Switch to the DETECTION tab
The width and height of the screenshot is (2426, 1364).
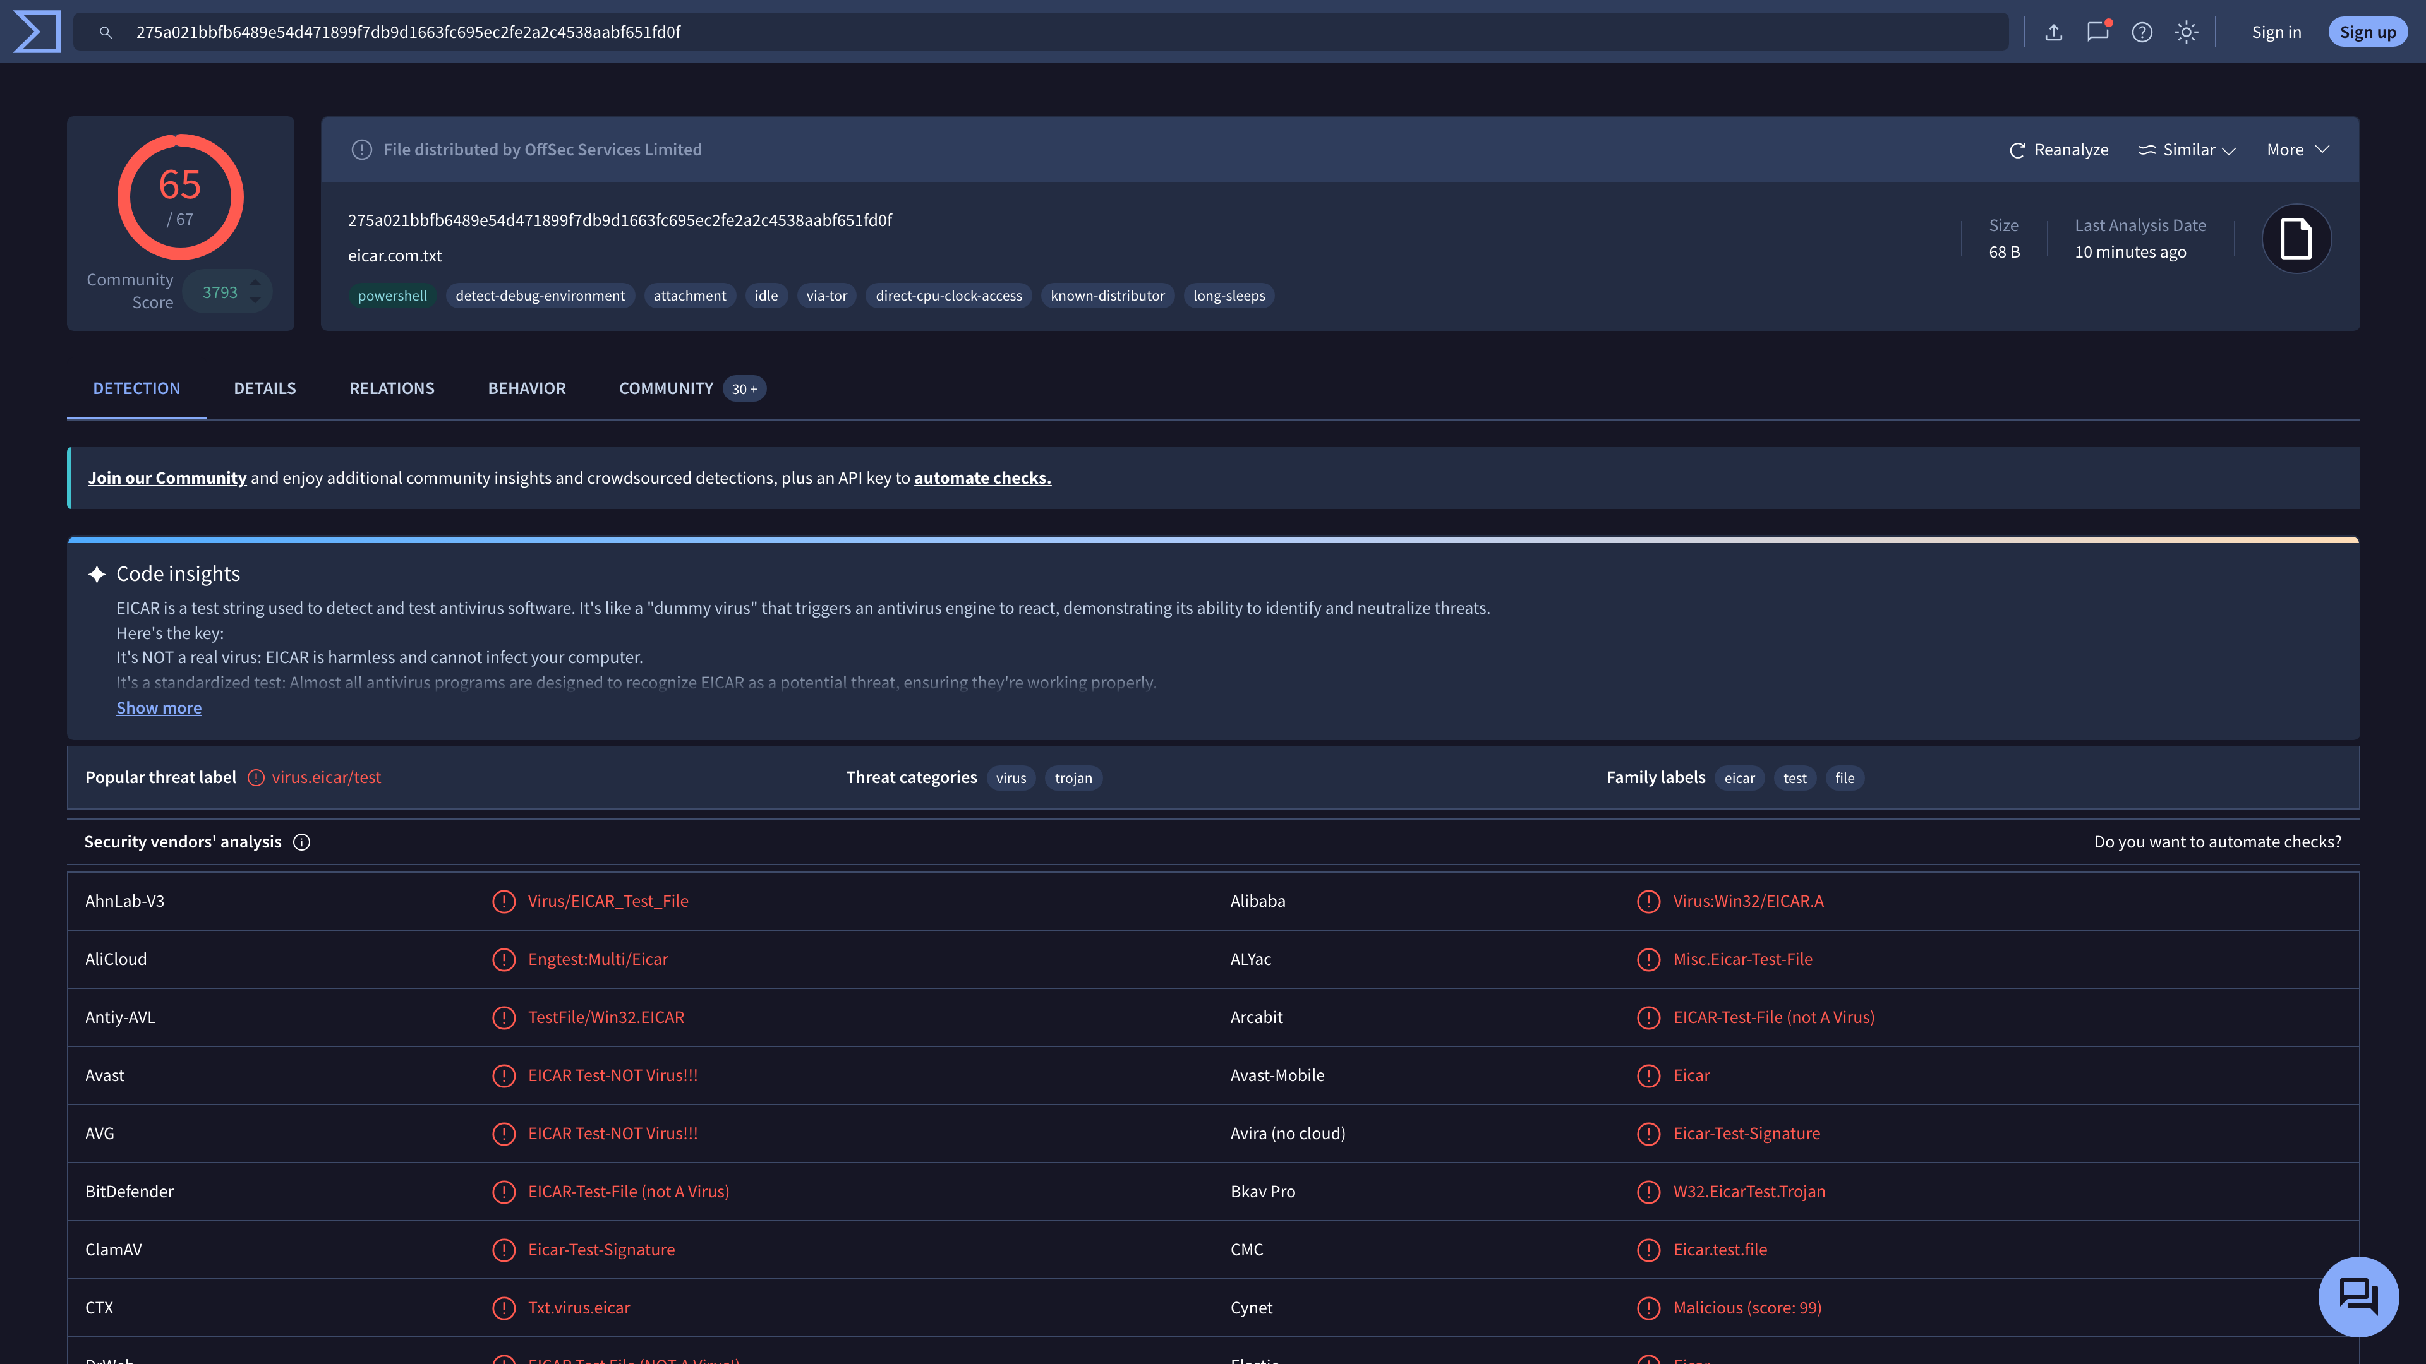click(136, 389)
